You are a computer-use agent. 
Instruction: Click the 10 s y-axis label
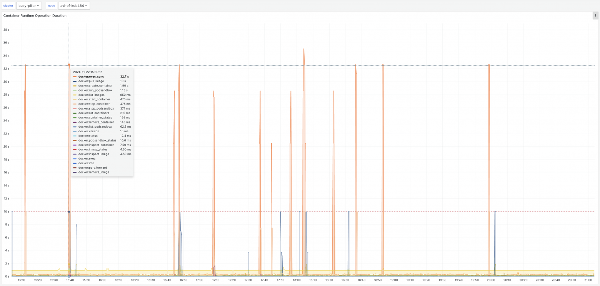coord(6,212)
